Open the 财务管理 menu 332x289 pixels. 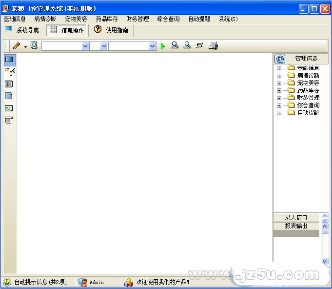[x=137, y=19]
